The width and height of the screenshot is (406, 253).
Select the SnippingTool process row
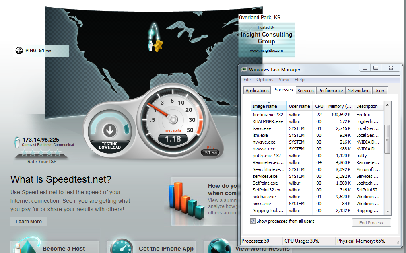click(317, 210)
